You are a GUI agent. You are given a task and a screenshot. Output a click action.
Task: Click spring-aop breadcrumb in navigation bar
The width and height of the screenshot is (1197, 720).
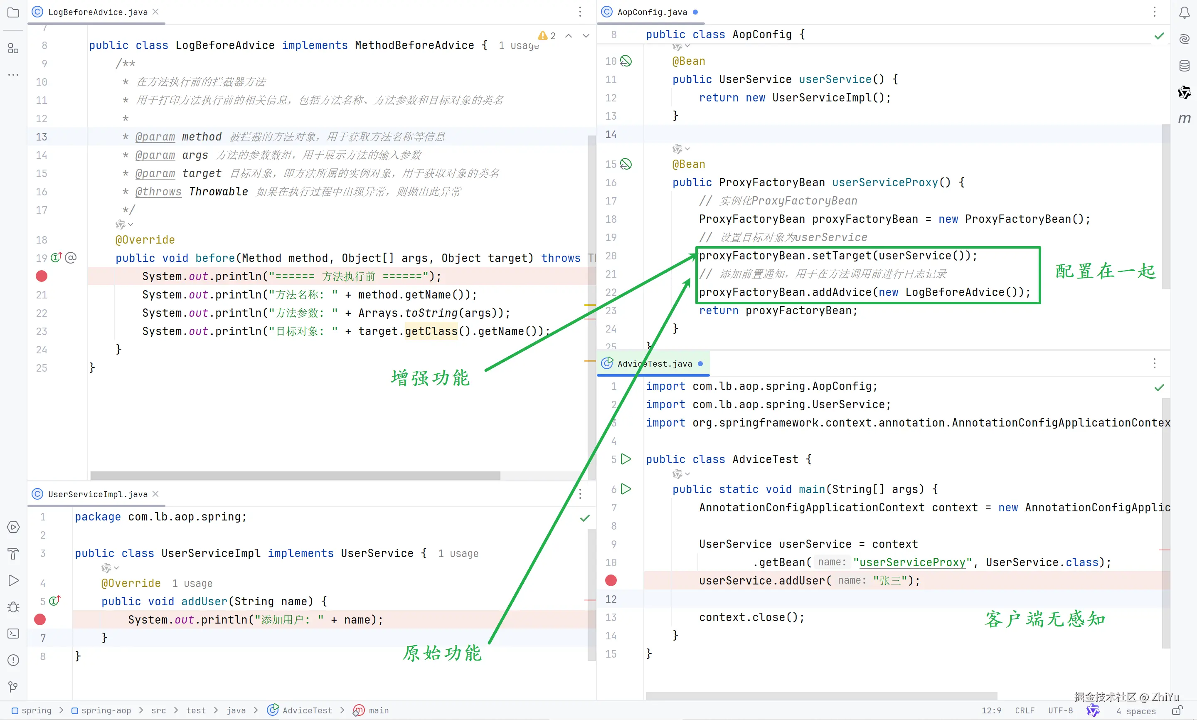click(106, 710)
